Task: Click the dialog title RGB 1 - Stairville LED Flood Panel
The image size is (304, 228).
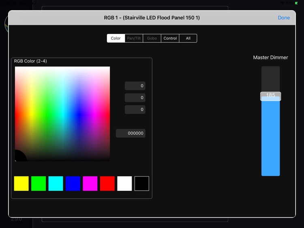Action: [x=152, y=18]
